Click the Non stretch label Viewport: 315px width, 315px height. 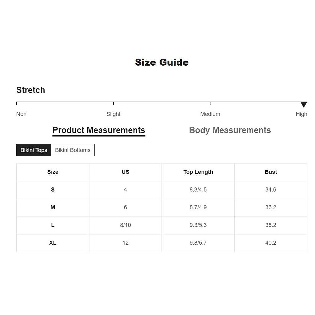(x=21, y=114)
